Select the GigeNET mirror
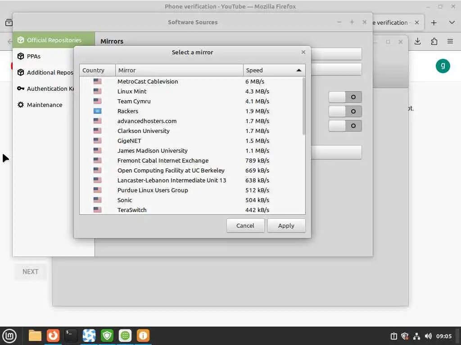 click(x=192, y=141)
